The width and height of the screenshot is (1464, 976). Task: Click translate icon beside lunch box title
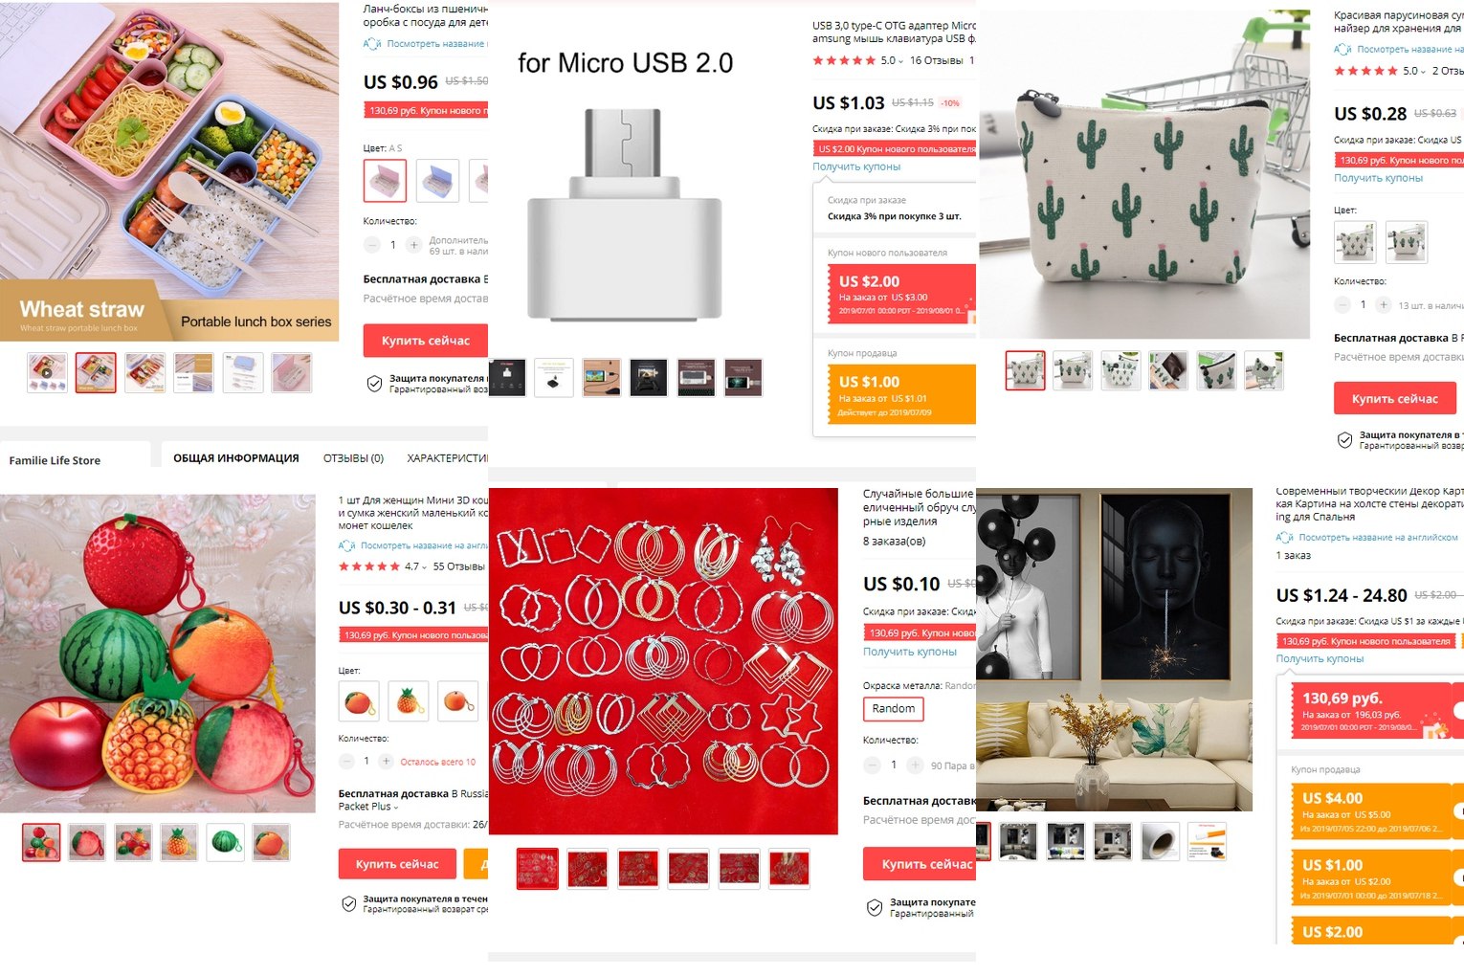(372, 44)
